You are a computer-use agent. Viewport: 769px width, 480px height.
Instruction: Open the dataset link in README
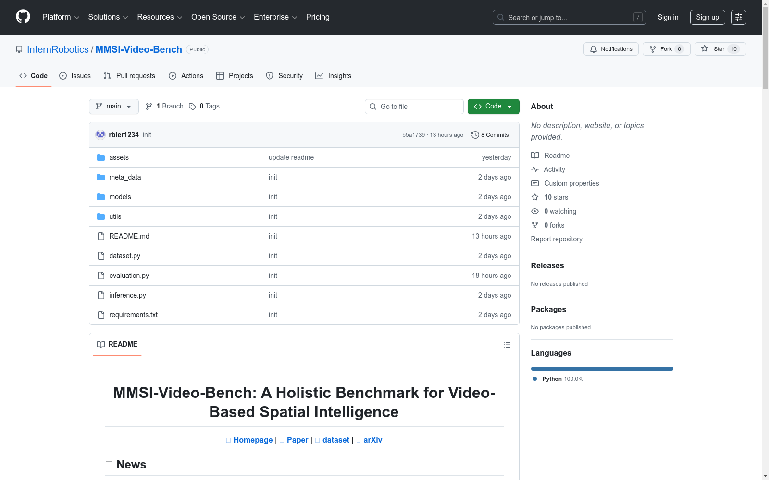(332, 440)
